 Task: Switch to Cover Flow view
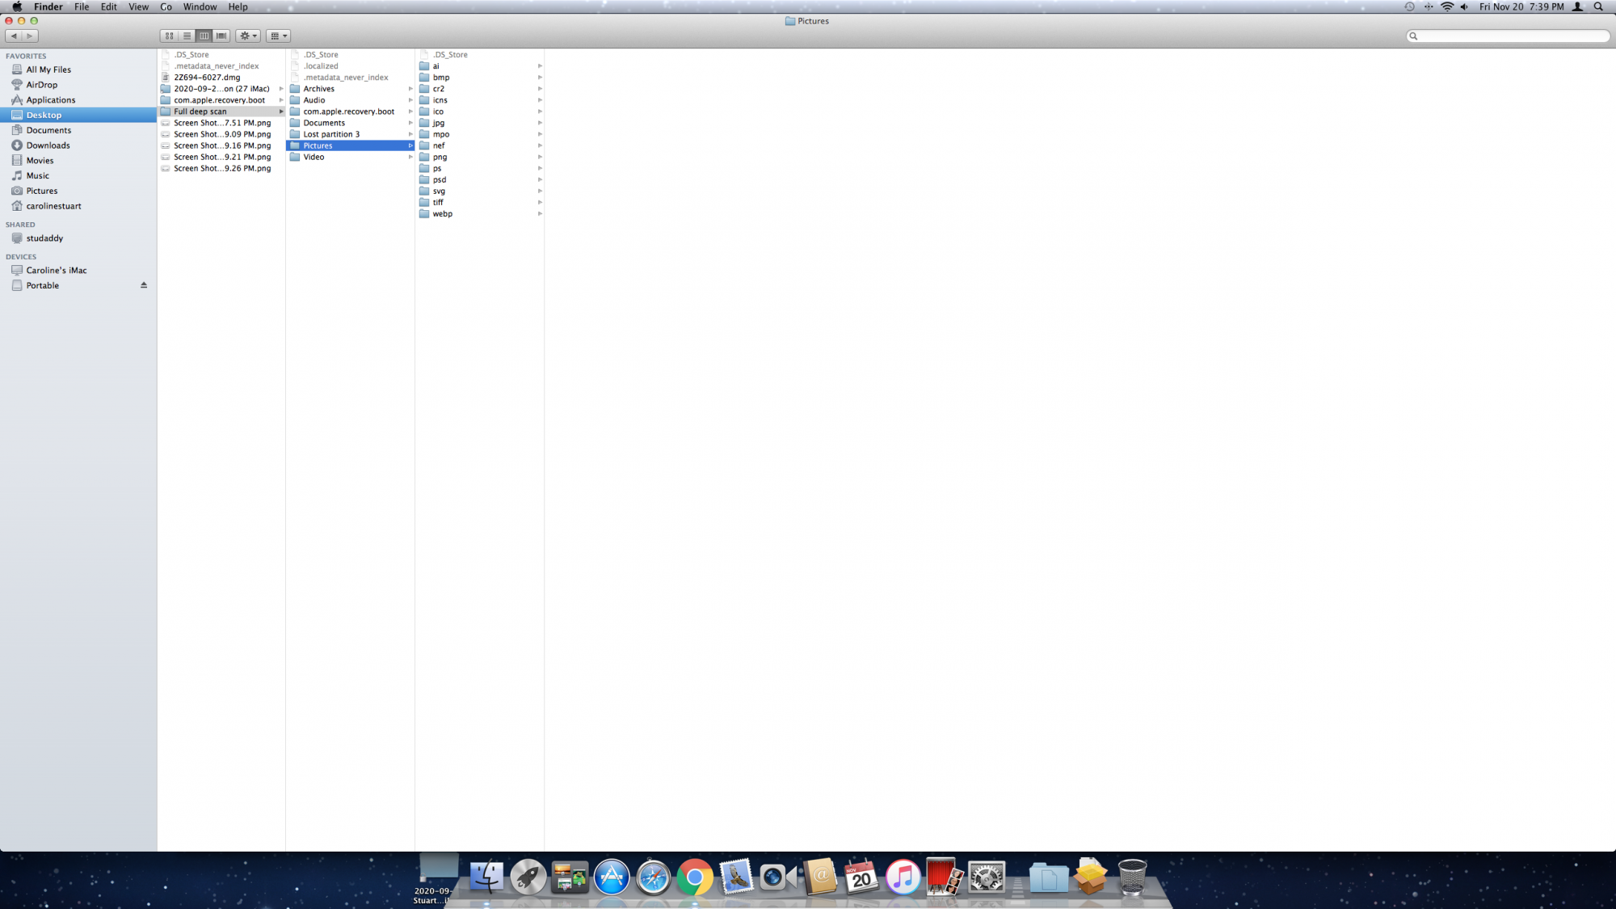pyautogui.click(x=221, y=36)
